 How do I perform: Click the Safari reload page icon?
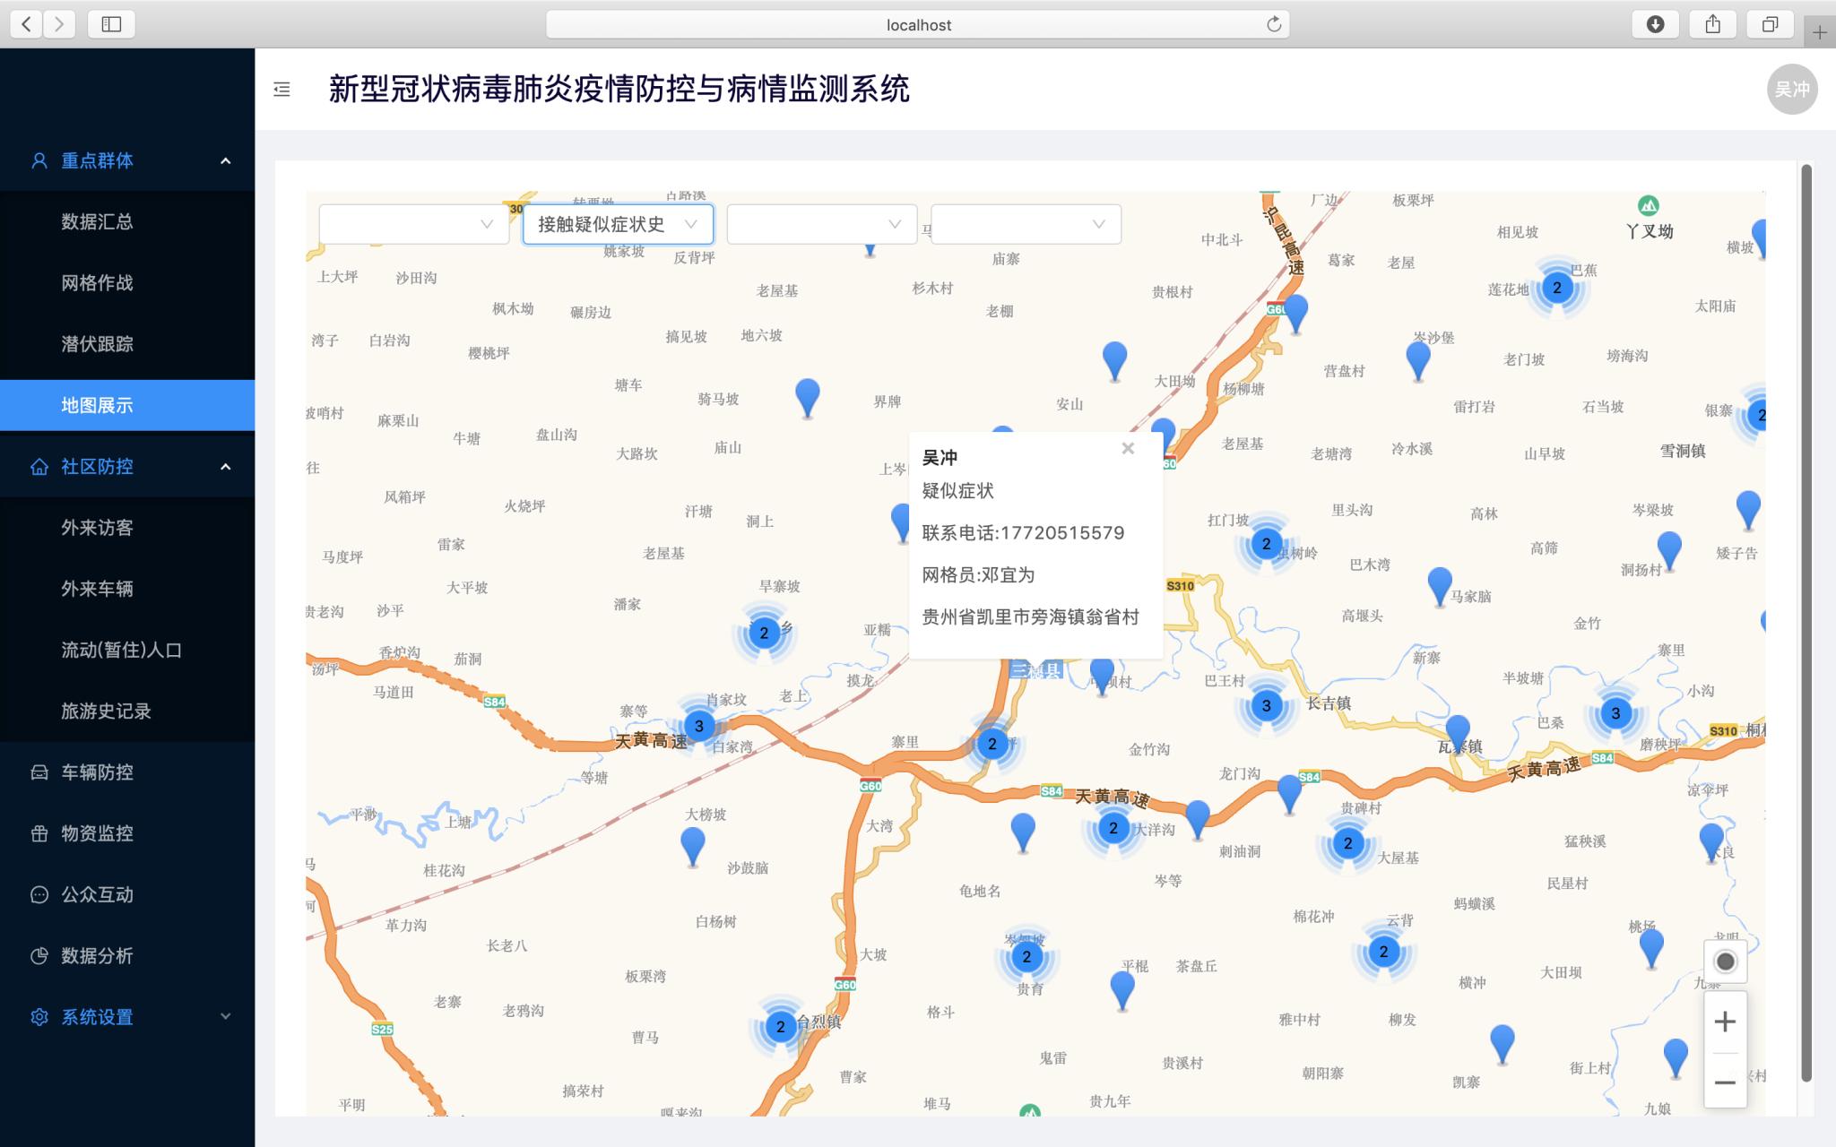coord(1273,24)
